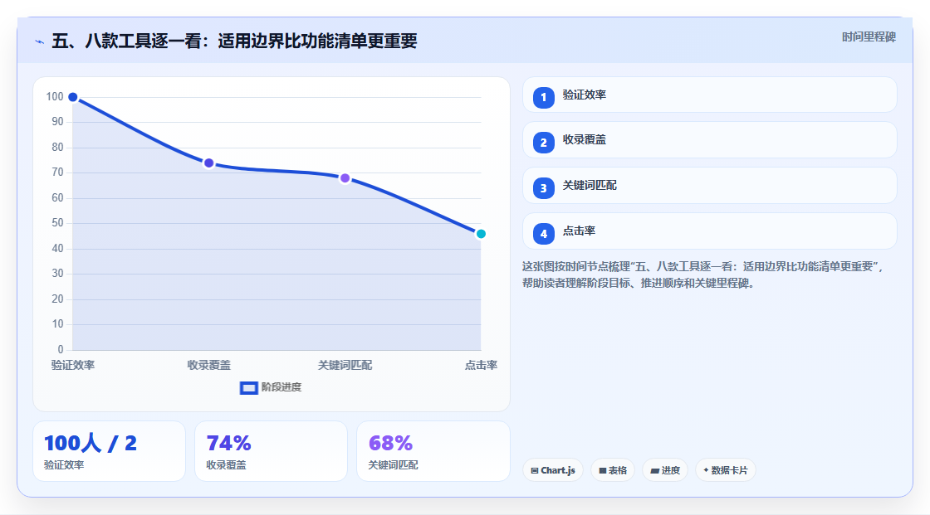Click the 74% stat card

[271, 451]
